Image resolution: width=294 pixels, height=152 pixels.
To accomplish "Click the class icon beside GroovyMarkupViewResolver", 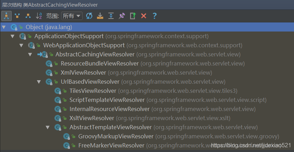I will (66, 137).
